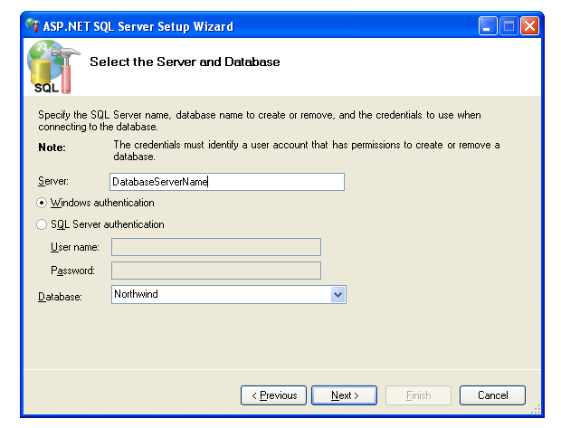Click the disabled Finish button
The height and width of the screenshot is (428, 561).
(418, 395)
